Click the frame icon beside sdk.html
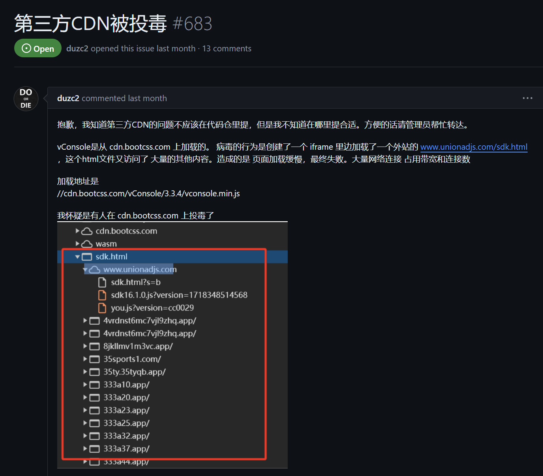 (87, 257)
